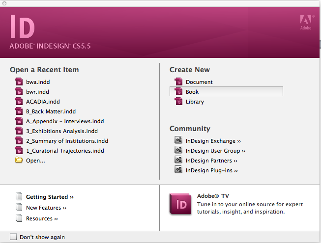Open B_Back Matter.indd from recent items
Viewport: 321px width, 243px height.
coord(51,111)
